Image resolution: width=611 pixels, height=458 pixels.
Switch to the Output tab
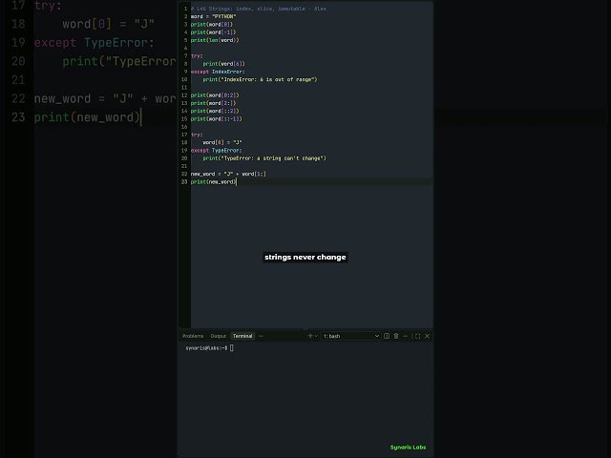[219, 336]
